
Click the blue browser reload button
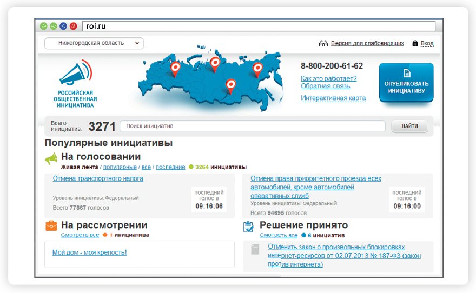pos(63,26)
